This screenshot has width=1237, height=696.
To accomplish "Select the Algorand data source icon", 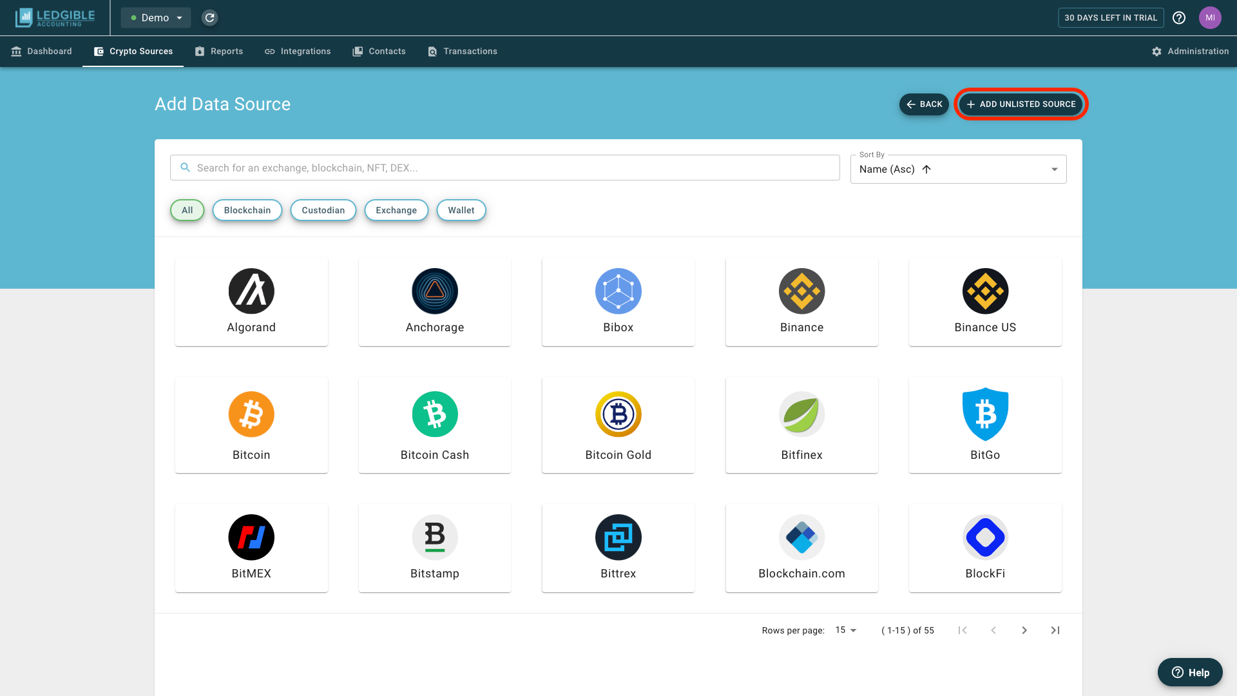I will [251, 291].
